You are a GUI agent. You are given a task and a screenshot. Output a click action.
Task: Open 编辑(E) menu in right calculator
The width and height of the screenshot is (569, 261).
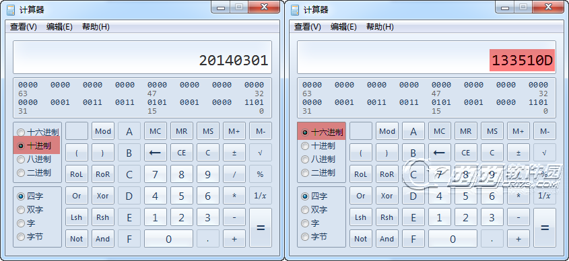pyautogui.click(x=343, y=27)
